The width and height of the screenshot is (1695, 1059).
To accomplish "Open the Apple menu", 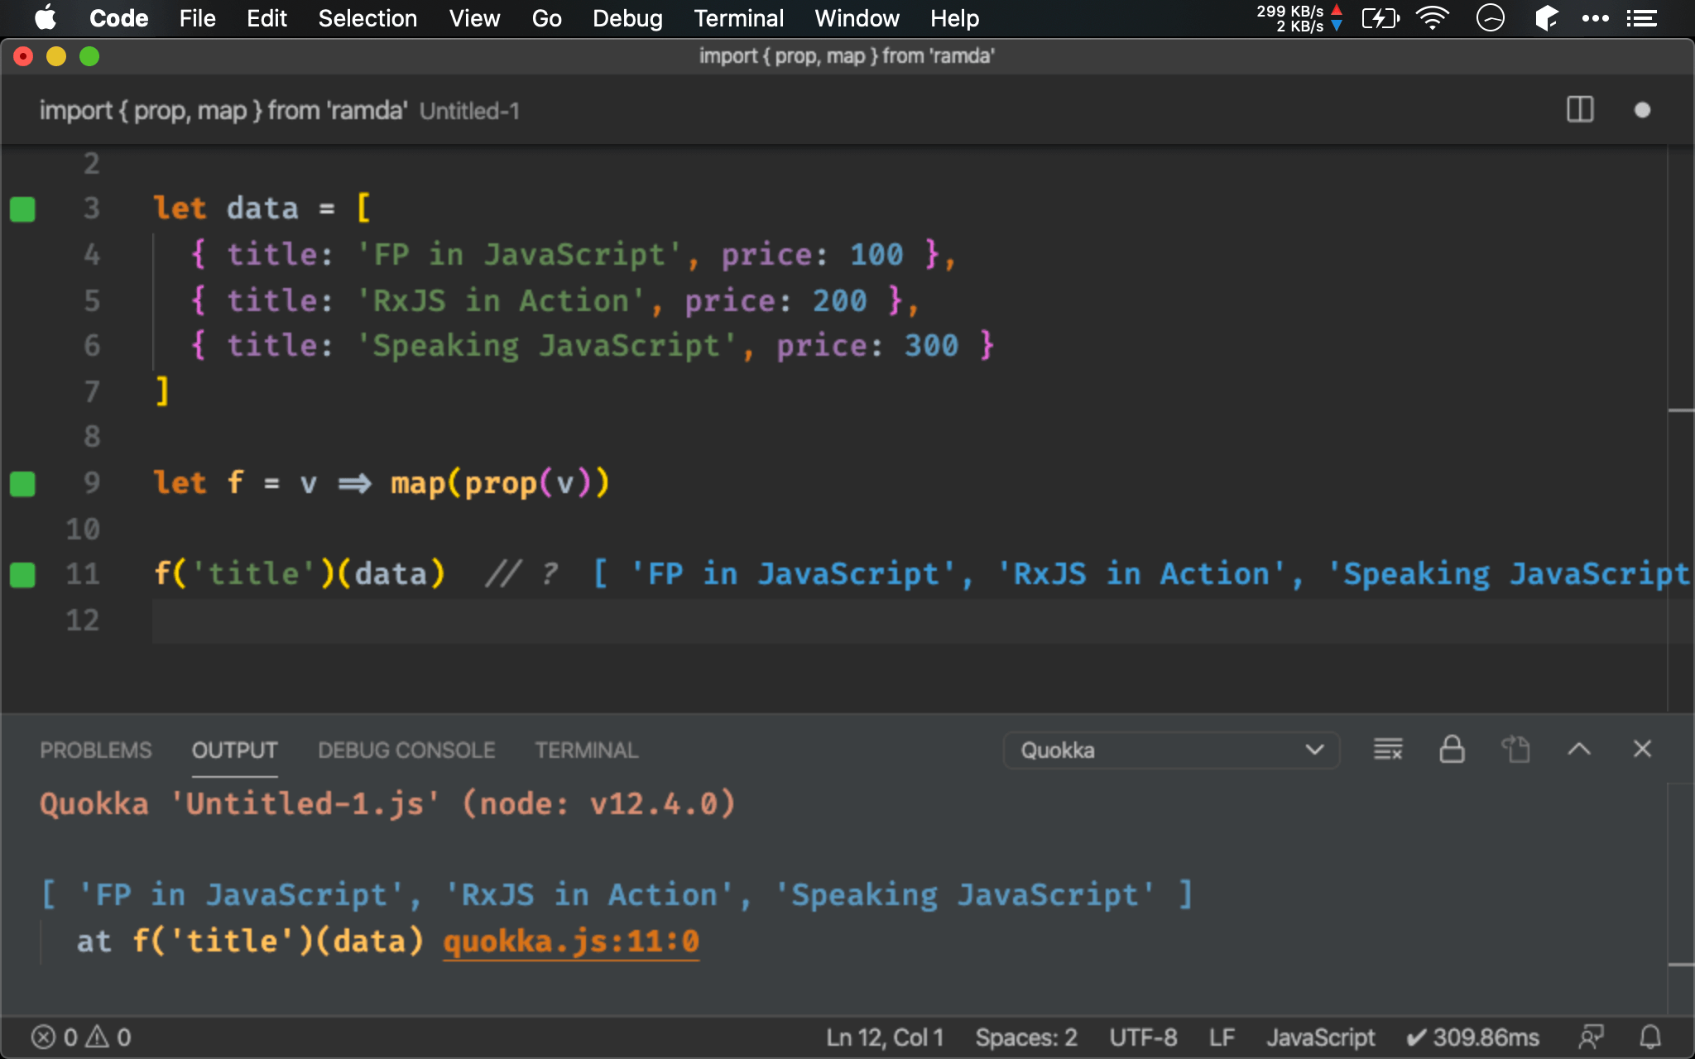I will pos(46,18).
